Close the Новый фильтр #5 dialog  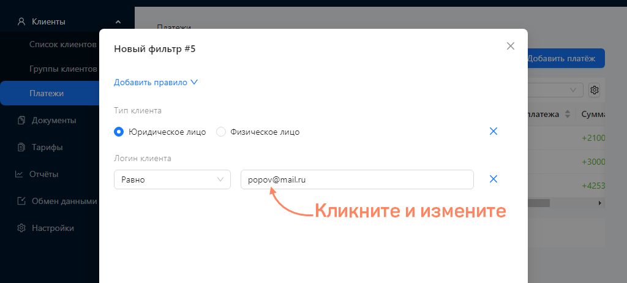510,46
